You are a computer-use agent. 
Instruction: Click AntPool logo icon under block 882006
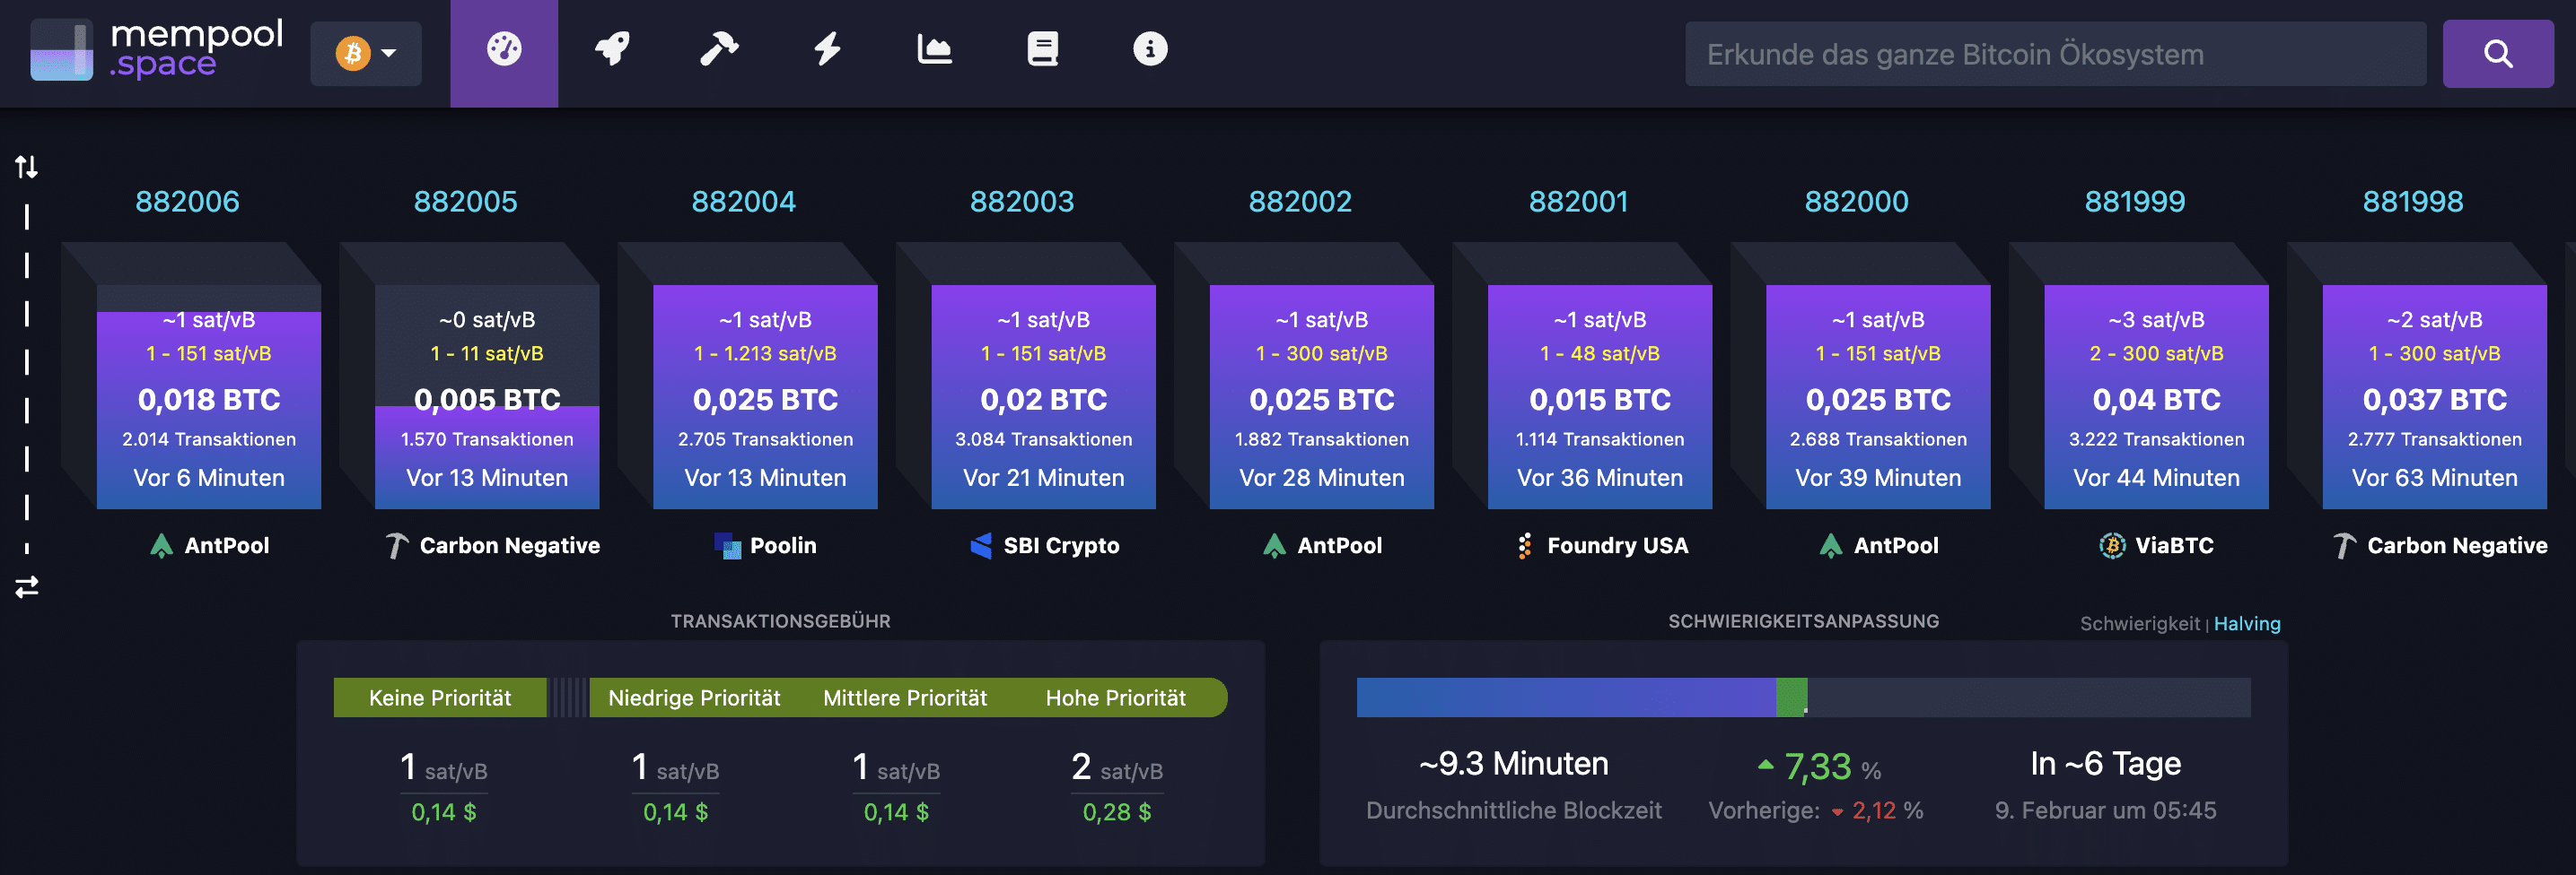click(x=161, y=545)
